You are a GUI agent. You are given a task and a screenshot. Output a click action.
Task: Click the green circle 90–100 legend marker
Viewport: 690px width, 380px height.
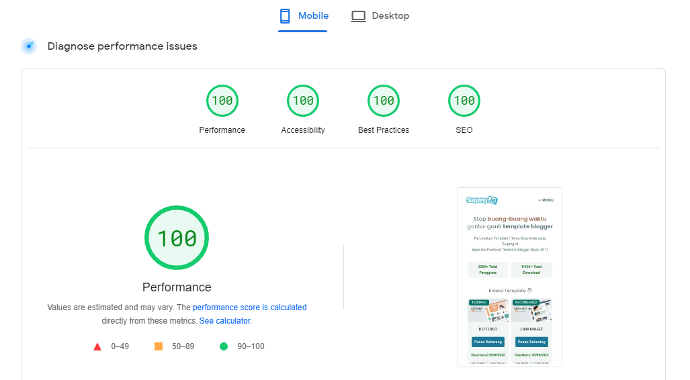[223, 346]
